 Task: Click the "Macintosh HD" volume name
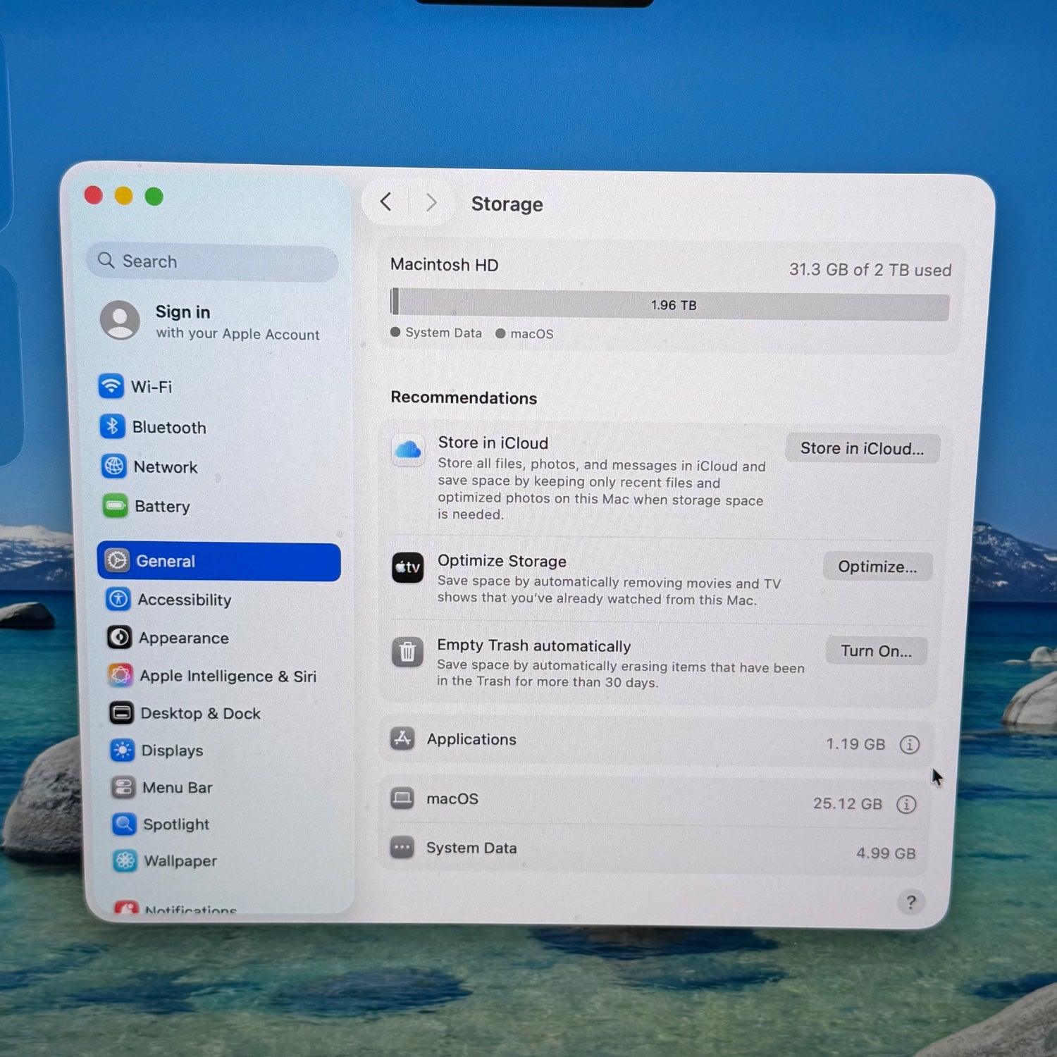[444, 265]
